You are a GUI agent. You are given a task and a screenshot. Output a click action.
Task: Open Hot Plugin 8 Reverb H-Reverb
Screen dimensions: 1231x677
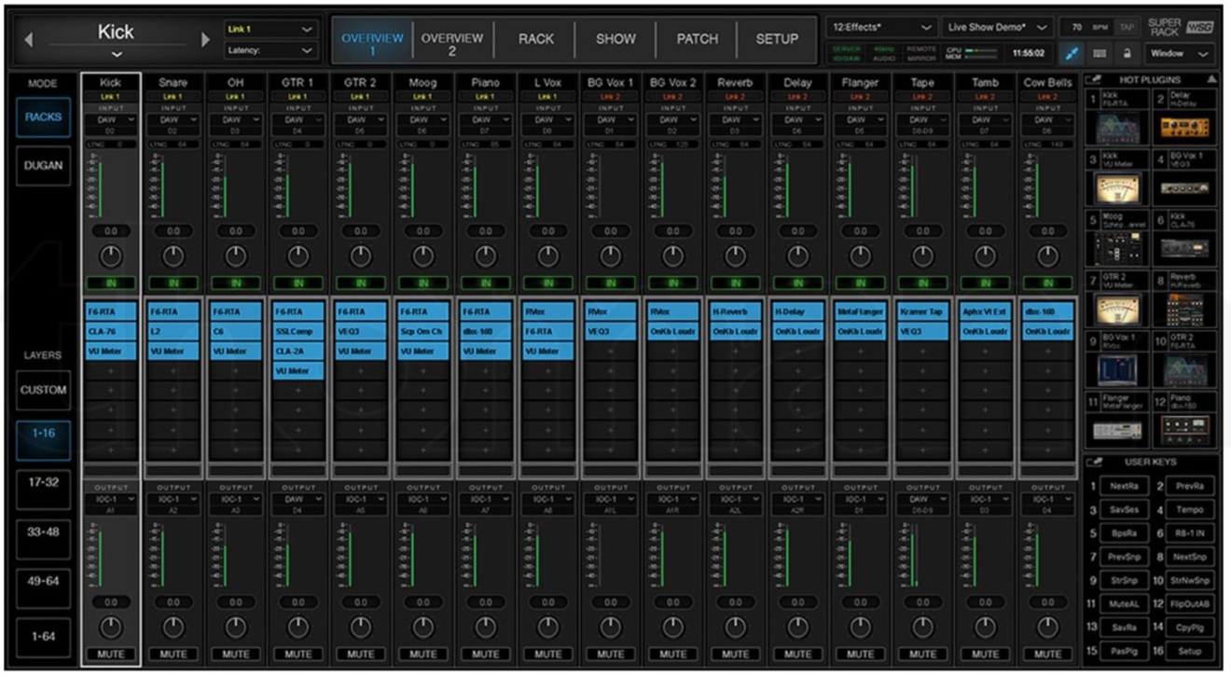point(1184,309)
